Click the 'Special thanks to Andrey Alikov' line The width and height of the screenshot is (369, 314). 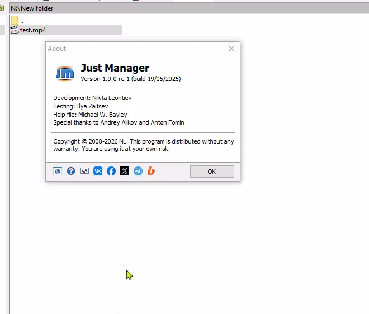(119, 122)
